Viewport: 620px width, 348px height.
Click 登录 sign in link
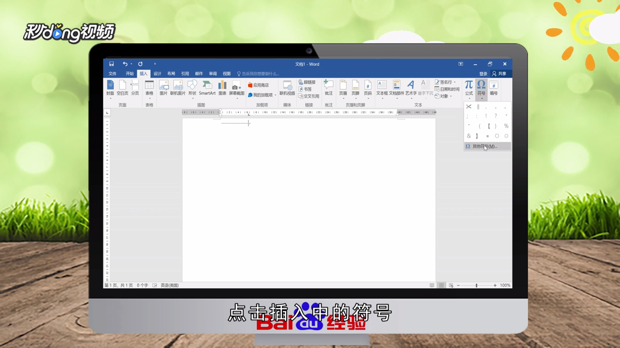[x=483, y=74]
